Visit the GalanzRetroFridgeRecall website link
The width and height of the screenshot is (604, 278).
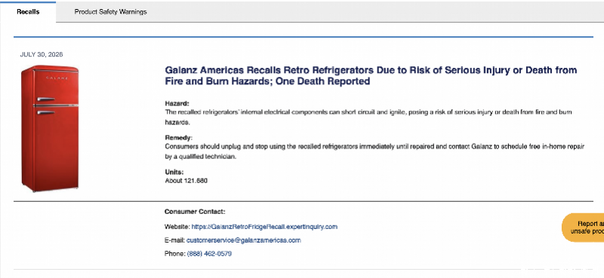tap(264, 227)
